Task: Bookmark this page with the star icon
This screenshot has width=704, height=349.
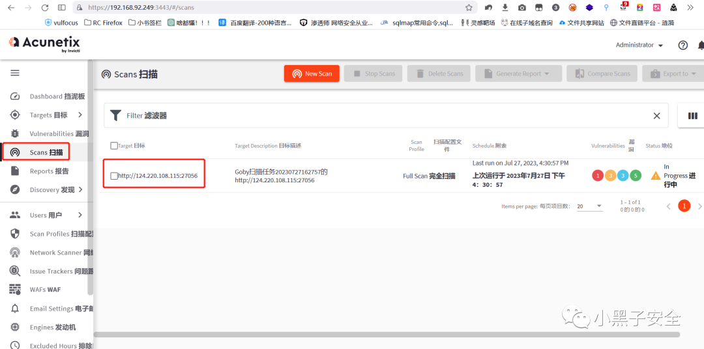Action: [x=469, y=8]
